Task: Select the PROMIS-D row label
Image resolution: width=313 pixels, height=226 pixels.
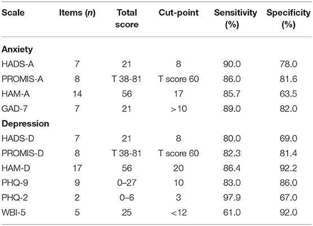Action: click(23, 153)
